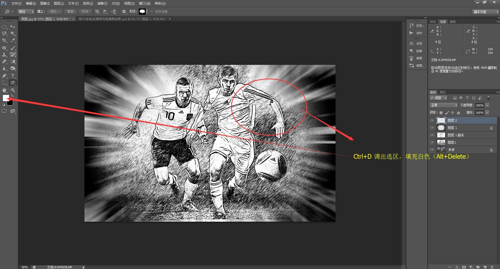Add a layer mask
The image size is (500, 269).
[x=464, y=267]
